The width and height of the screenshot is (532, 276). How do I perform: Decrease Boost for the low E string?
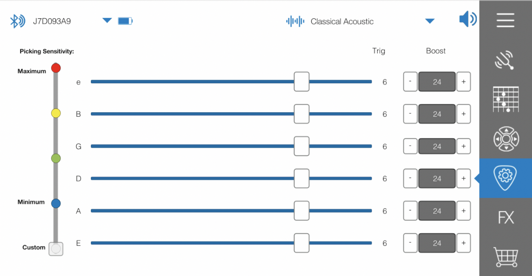(410, 243)
